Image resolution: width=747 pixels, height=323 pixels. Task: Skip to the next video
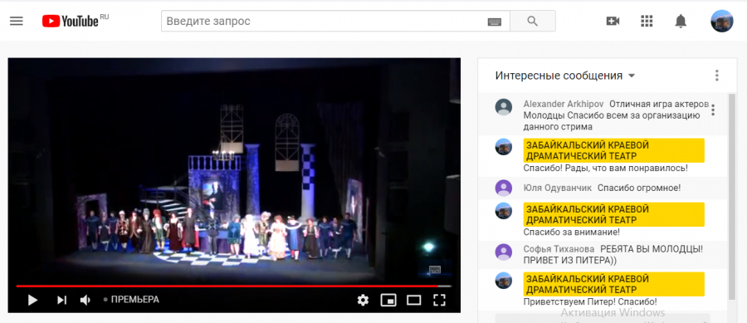point(61,300)
